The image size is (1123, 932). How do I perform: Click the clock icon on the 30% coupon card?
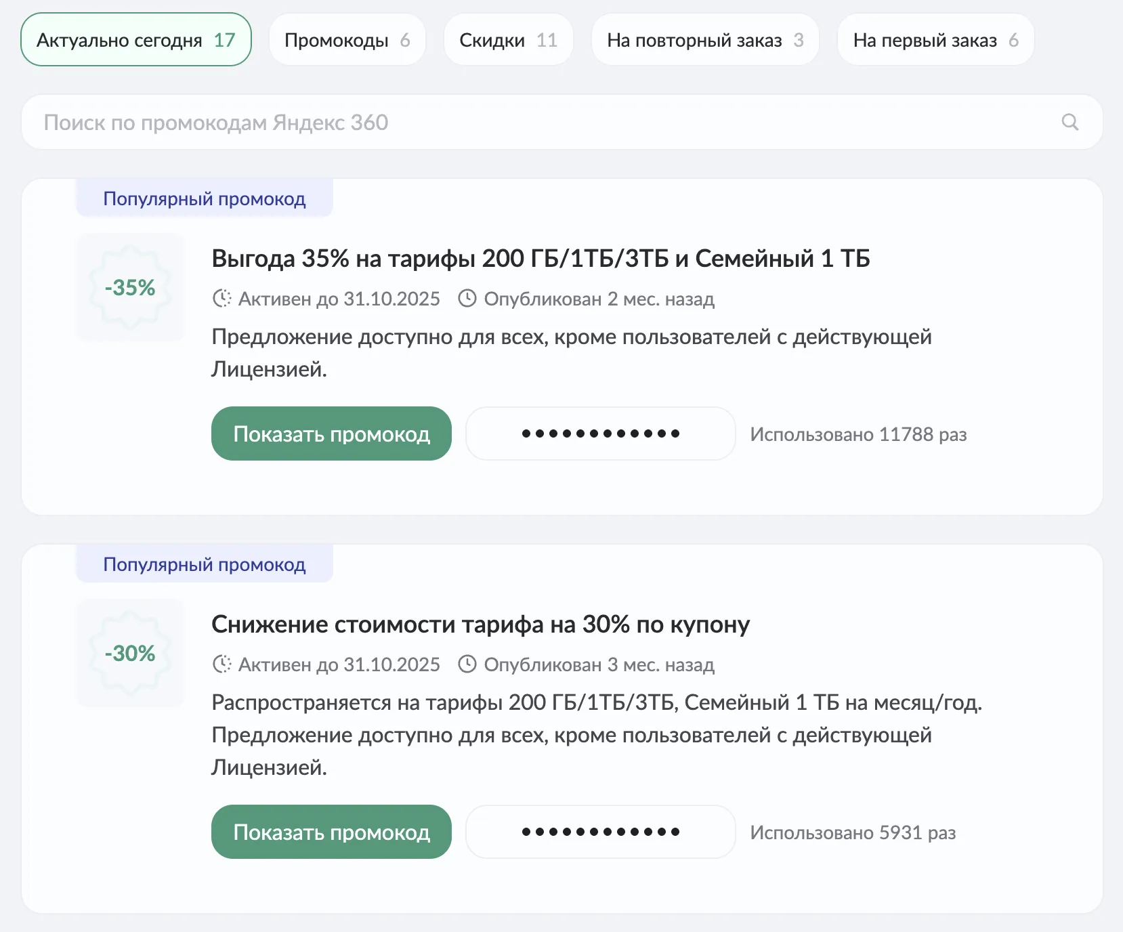[222, 664]
